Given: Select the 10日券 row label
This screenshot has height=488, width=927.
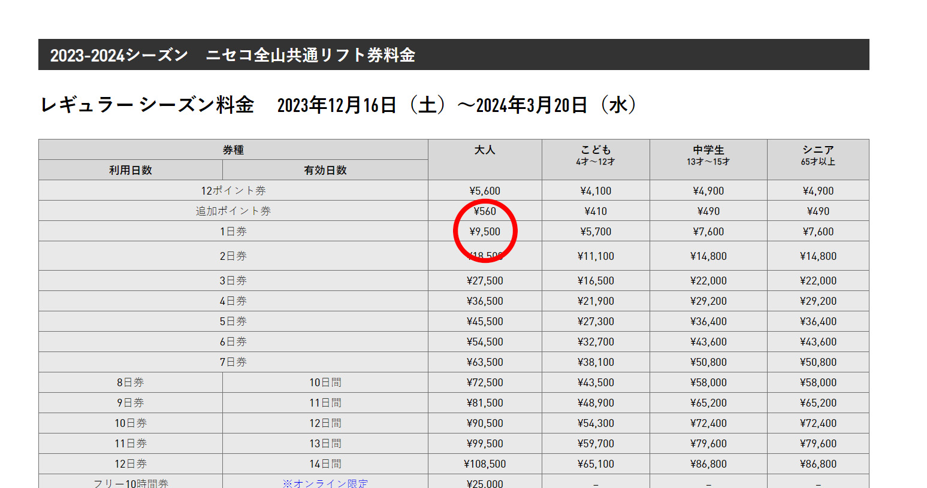Looking at the screenshot, I should [x=131, y=423].
